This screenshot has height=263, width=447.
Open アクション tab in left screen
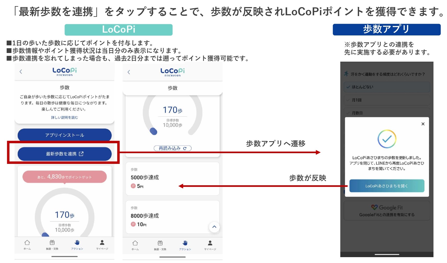point(77,245)
